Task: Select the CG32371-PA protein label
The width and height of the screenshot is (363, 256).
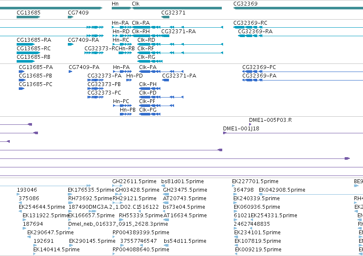Action: point(179,76)
